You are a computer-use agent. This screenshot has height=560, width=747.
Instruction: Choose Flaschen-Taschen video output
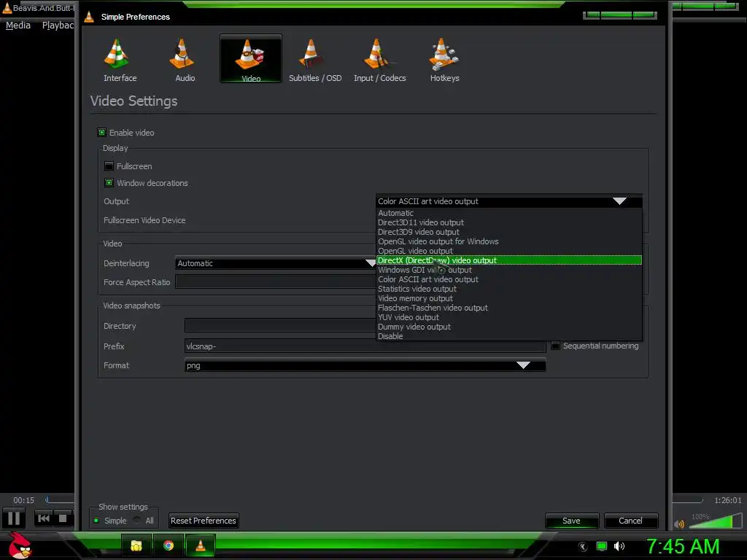(508, 308)
